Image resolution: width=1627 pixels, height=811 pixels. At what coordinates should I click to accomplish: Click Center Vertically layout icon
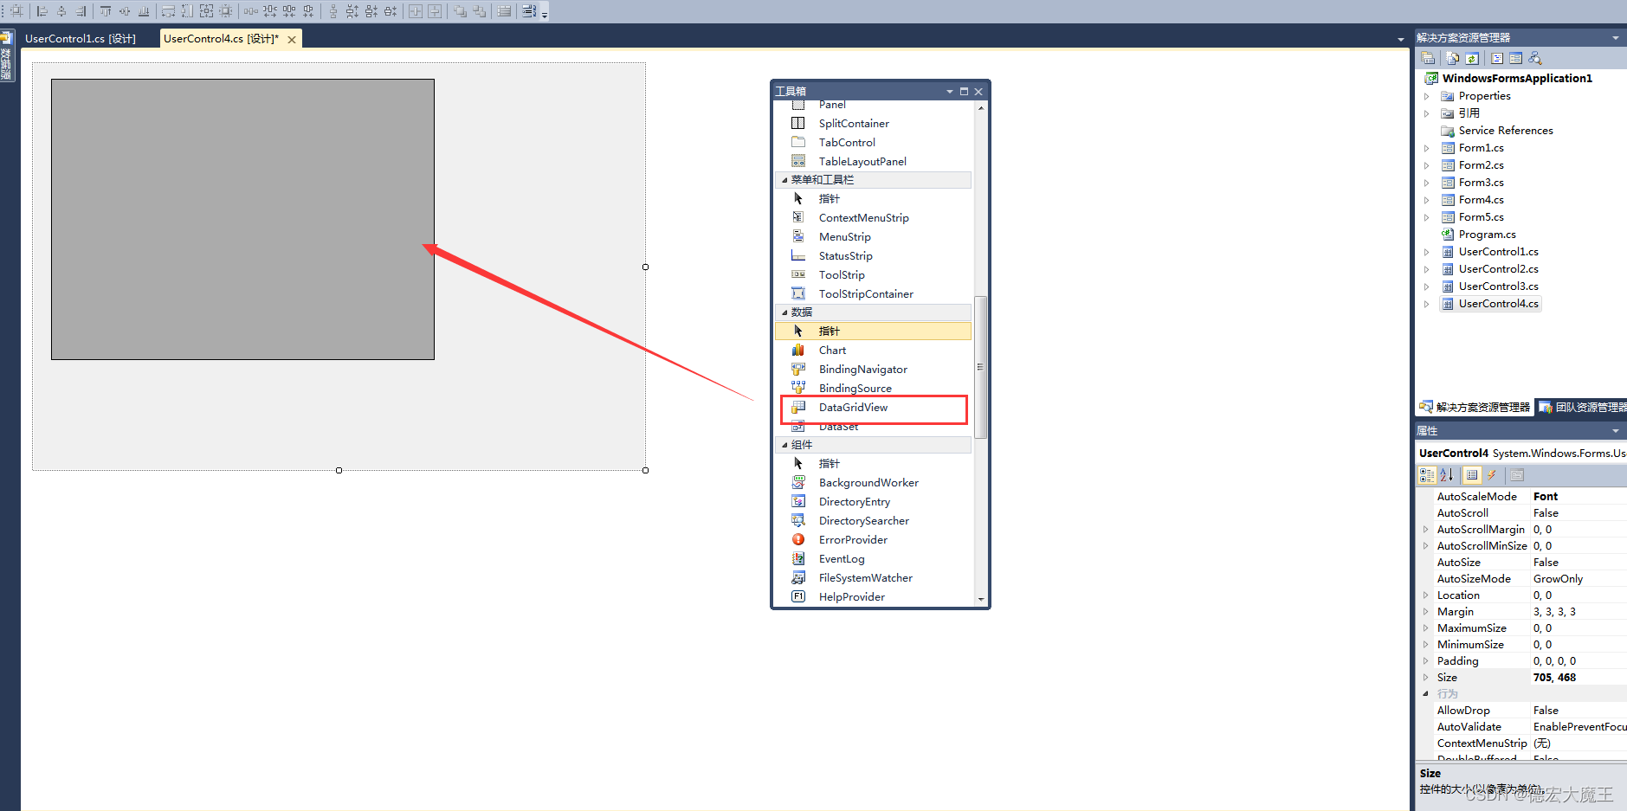click(435, 11)
